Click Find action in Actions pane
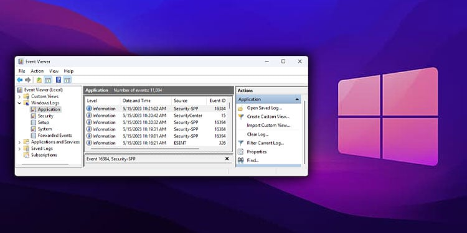Image resolution: width=467 pixels, height=233 pixels. tap(253, 160)
